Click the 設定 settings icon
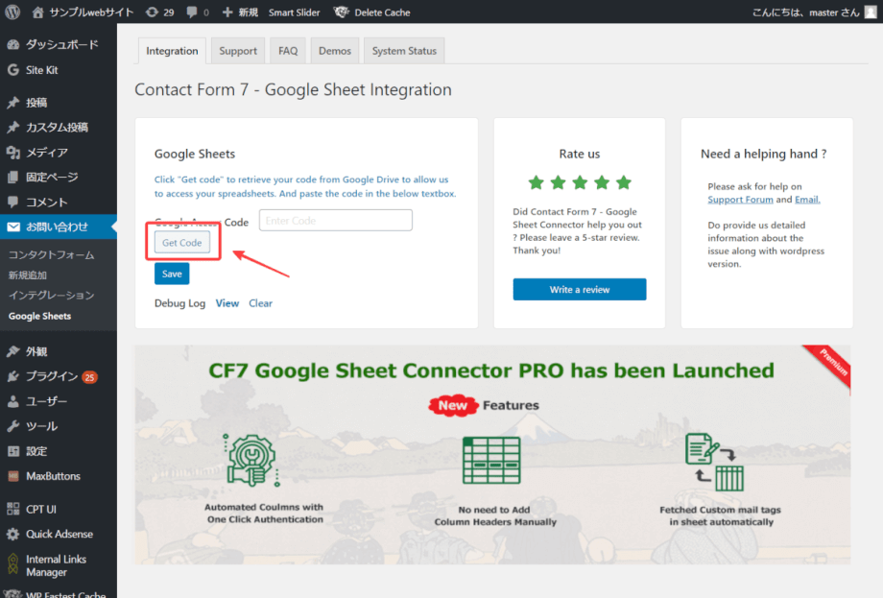Image resolution: width=883 pixels, height=598 pixels. [12, 451]
